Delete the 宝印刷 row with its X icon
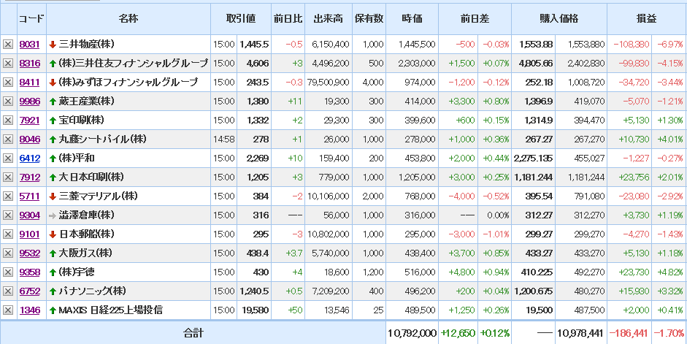Viewport: 687px width, 344px height. 8,120
